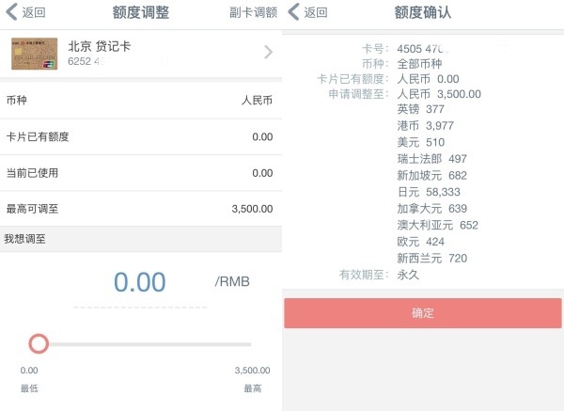Click the red slider handle circle
The image size is (564, 411).
39,343
